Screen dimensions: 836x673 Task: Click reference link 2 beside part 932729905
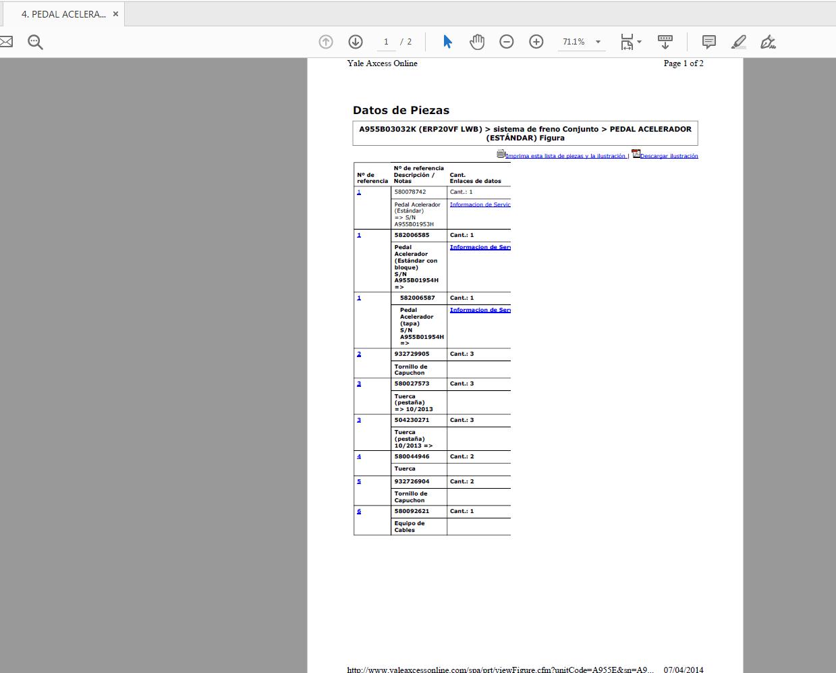(x=359, y=354)
